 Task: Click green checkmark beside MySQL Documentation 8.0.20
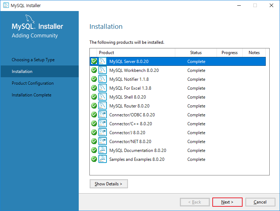click(x=94, y=151)
